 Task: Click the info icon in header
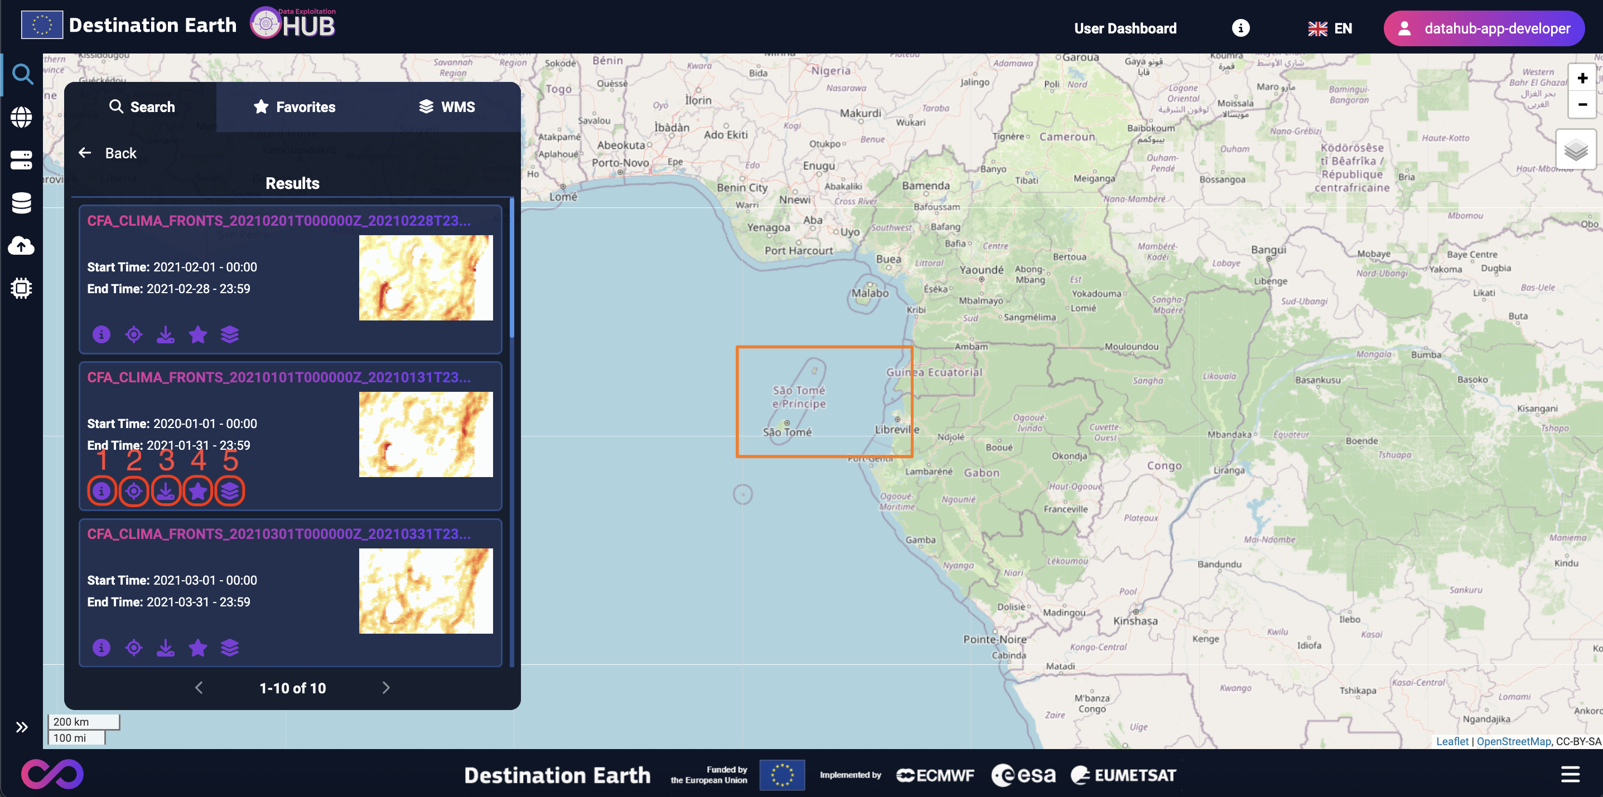tap(1240, 28)
